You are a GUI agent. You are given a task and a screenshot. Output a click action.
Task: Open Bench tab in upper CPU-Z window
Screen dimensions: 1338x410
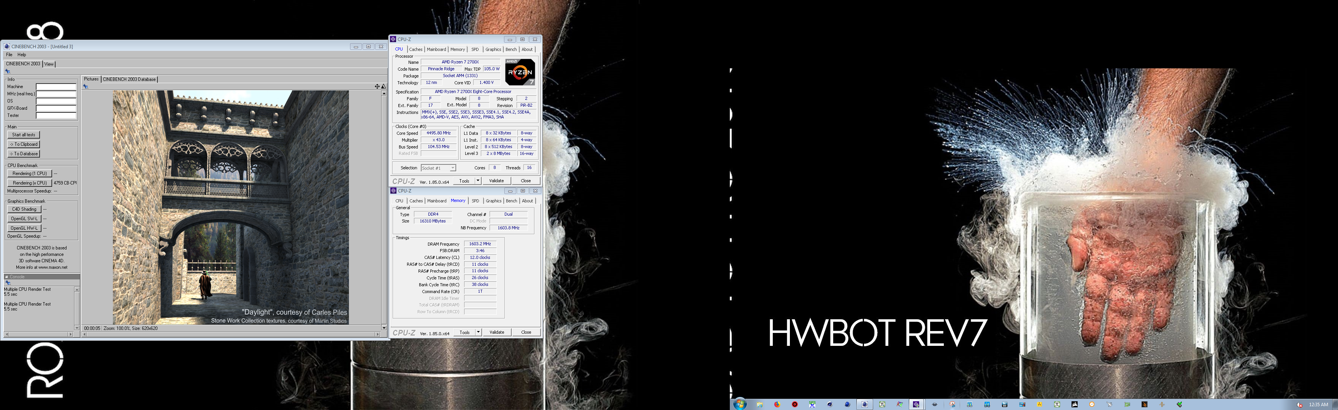tap(511, 49)
